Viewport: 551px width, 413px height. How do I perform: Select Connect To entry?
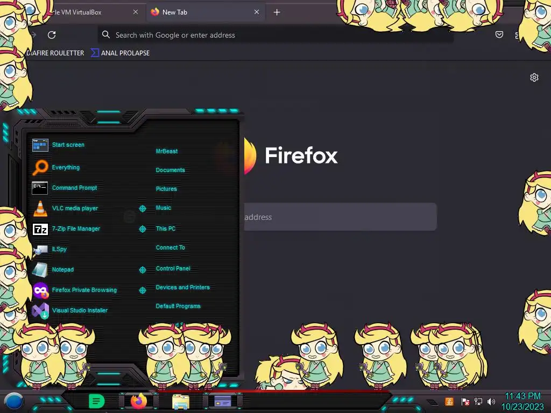170,247
